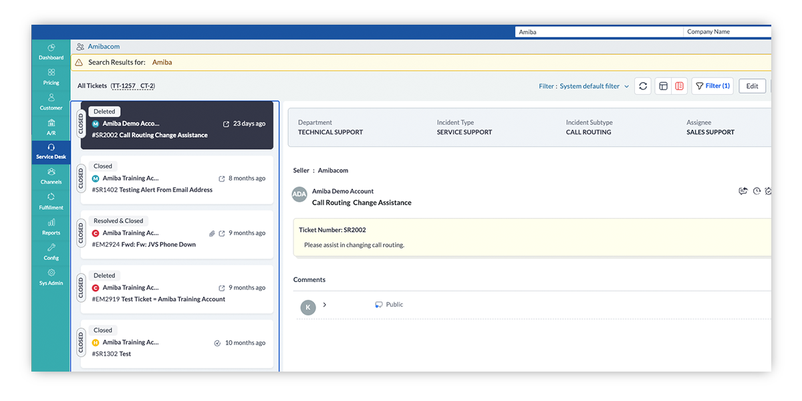Click the people icon beside Amibacom
The width and height of the screenshot is (802, 401).
[x=80, y=47]
